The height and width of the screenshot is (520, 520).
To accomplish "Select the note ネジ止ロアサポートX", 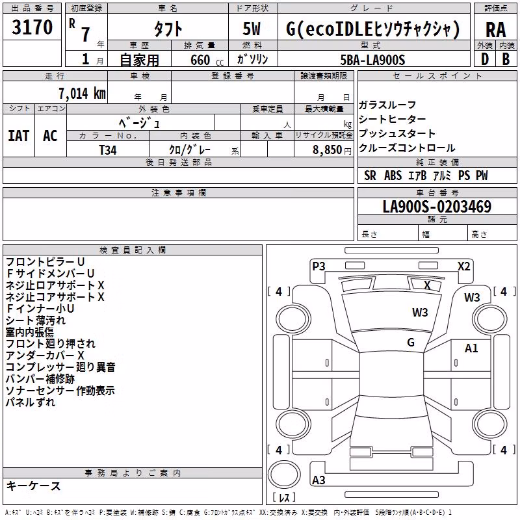I will click(55, 285).
